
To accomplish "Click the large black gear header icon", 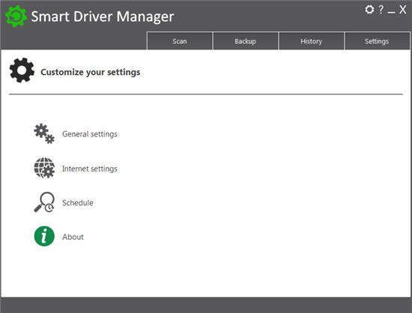I will tap(22, 70).
